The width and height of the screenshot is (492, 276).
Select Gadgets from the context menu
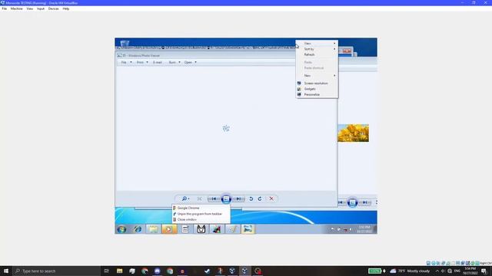(x=317, y=89)
